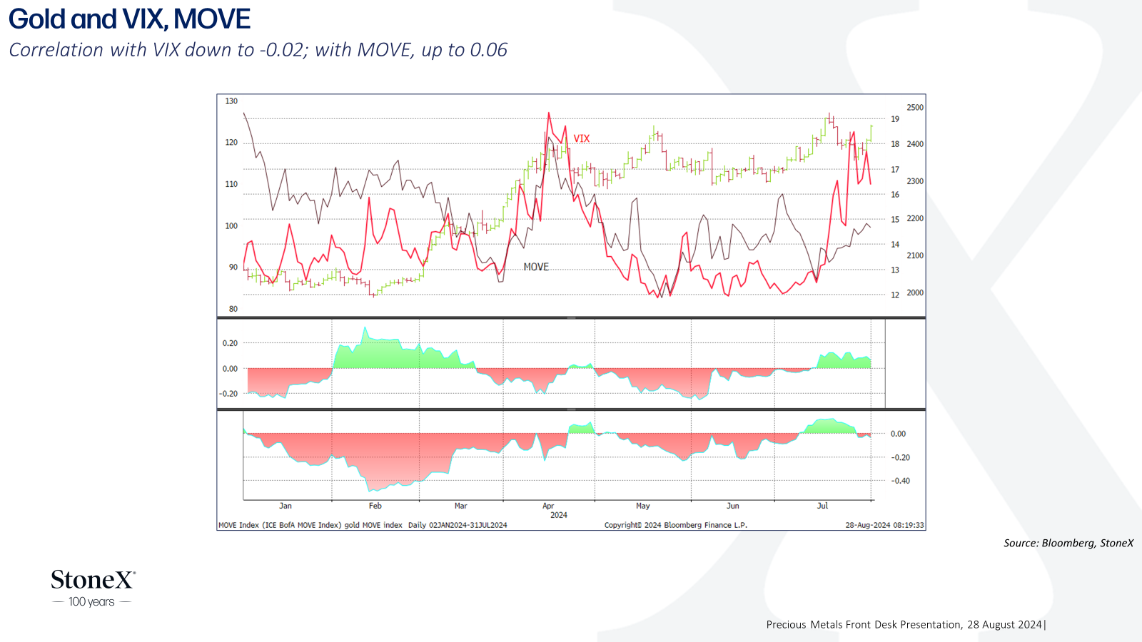Screen dimensions: 1142x642
Task: Click the "2300" gold price axis value
Action: click(x=915, y=181)
